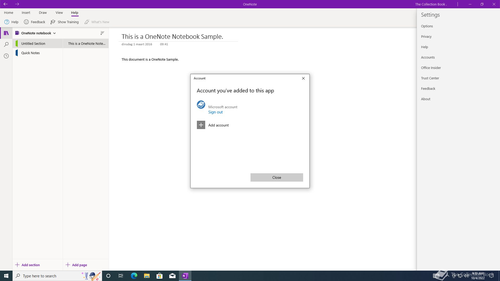This screenshot has width=500, height=281.
Task: Open Microsoft Store from taskbar
Action: [159, 276]
